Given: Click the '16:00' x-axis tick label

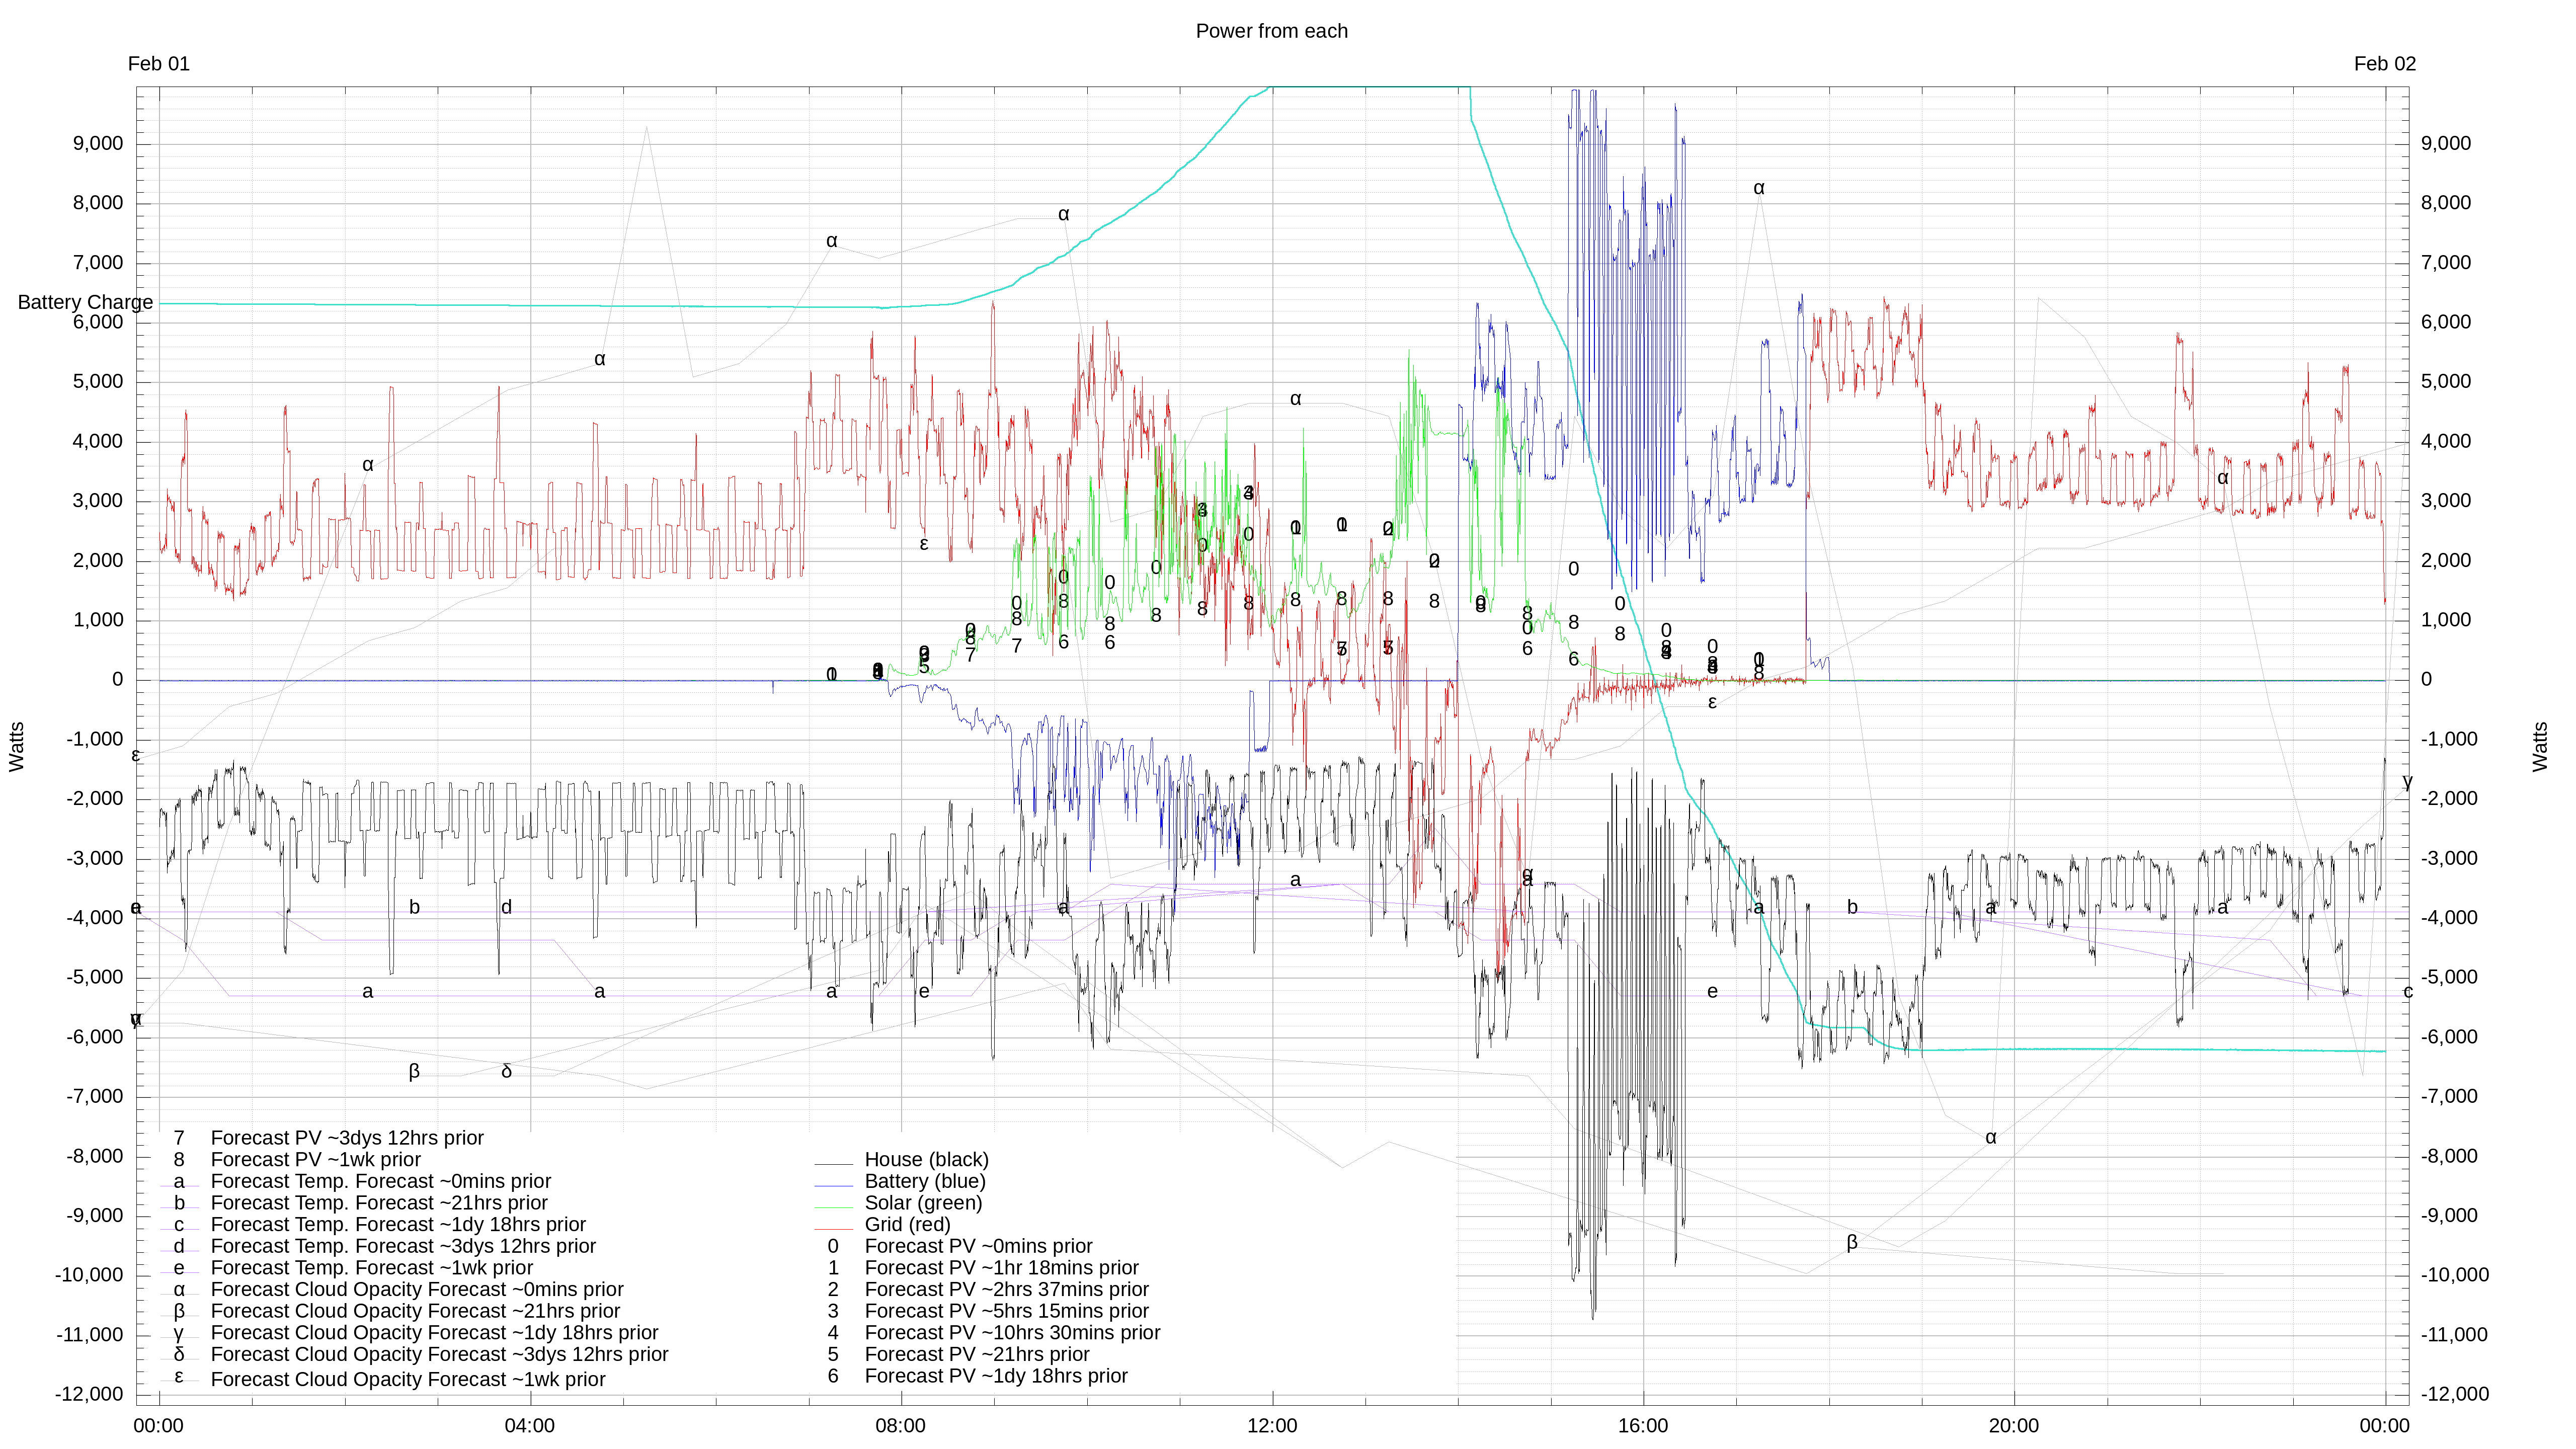Looking at the screenshot, I should point(1643,1426).
